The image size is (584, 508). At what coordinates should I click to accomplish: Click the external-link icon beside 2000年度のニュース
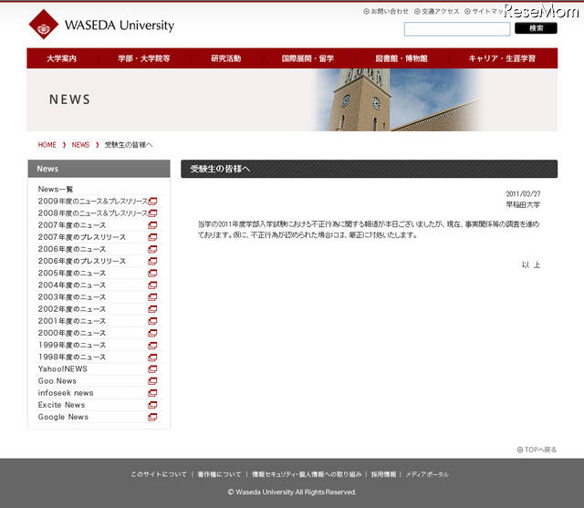tap(152, 333)
